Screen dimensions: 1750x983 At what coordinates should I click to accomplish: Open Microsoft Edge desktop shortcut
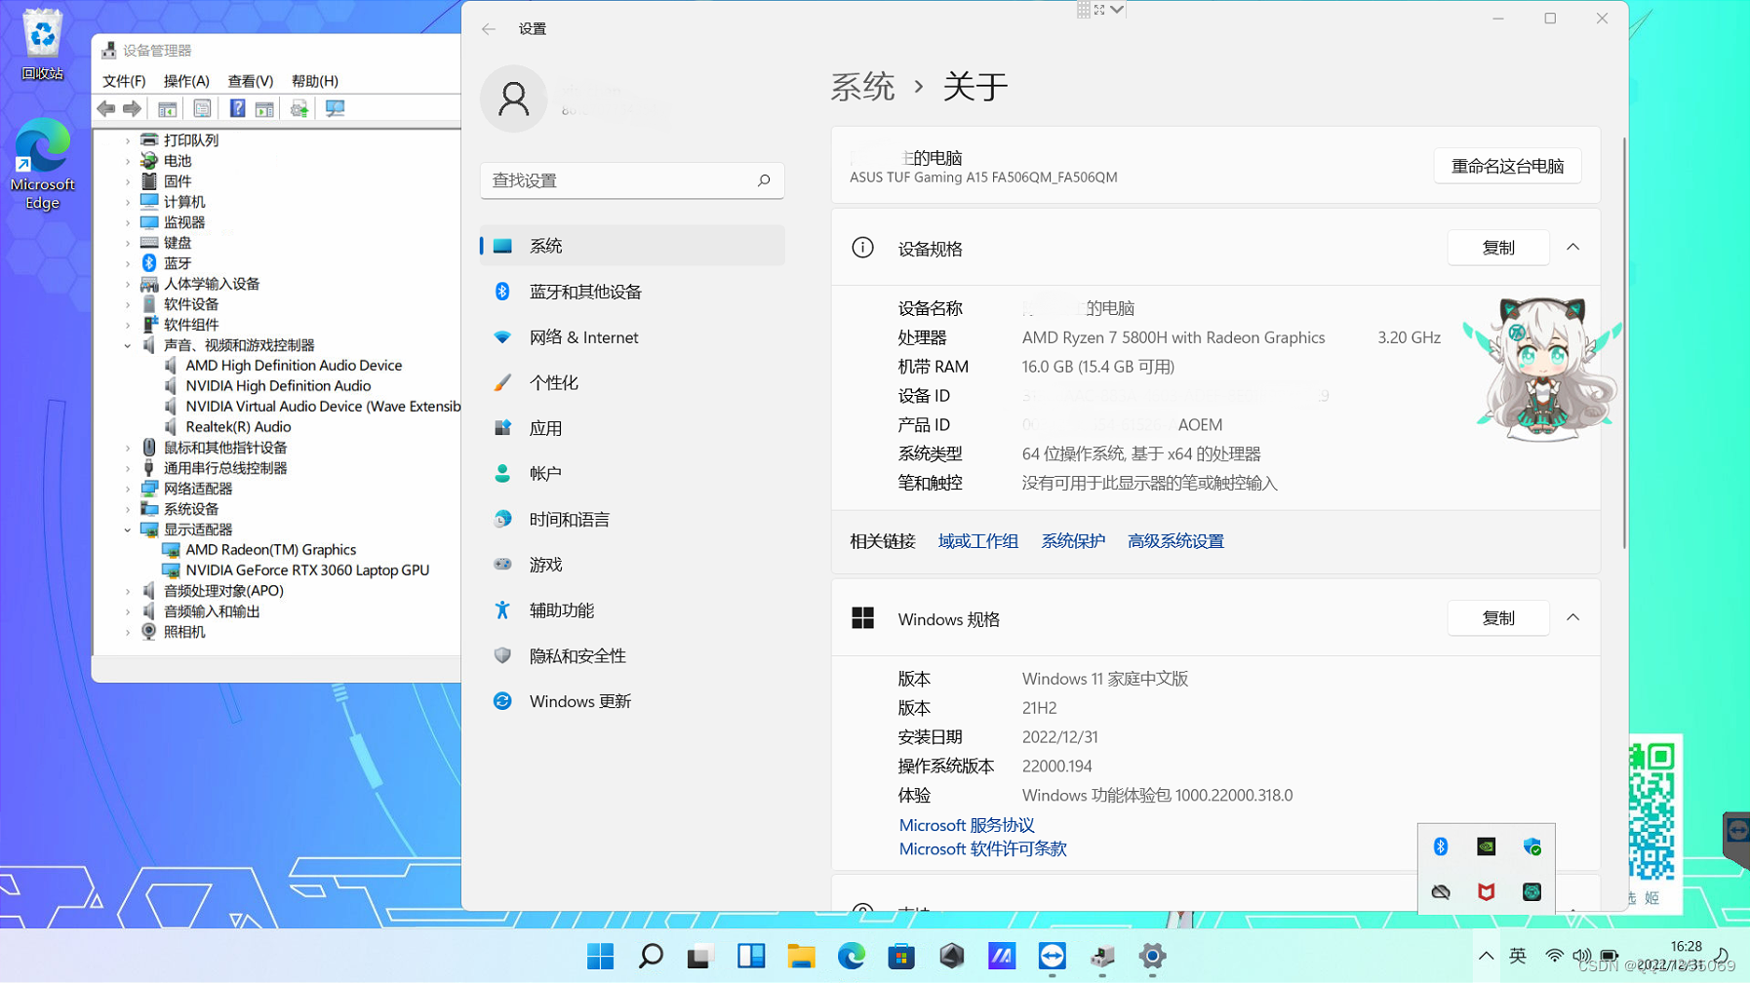click(42, 164)
